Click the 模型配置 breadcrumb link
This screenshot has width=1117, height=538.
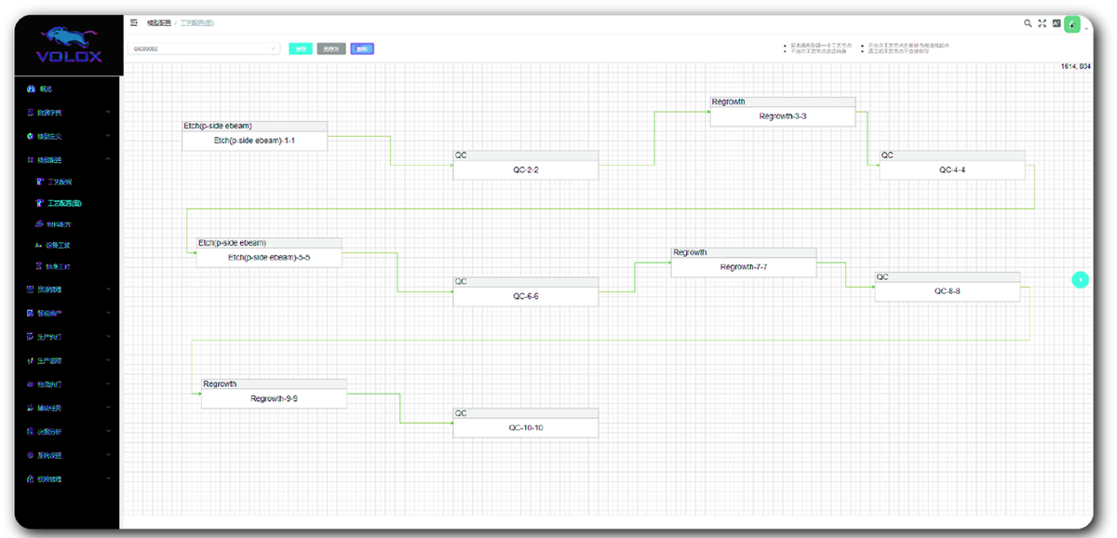click(158, 22)
